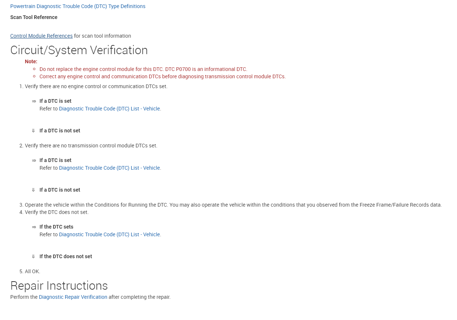Click bullet before 'Correct any engine control' note
This screenshot has height=320, width=457.
pos(34,76)
